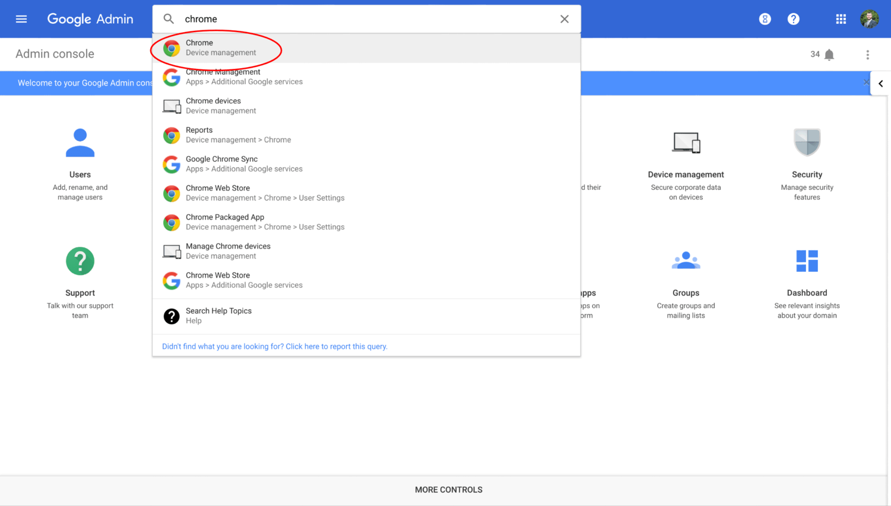Click 'Manage security features' description
This screenshot has width=891, height=506.
point(807,192)
